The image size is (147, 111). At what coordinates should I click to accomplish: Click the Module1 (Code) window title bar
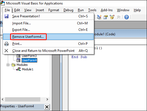(x=120, y=34)
